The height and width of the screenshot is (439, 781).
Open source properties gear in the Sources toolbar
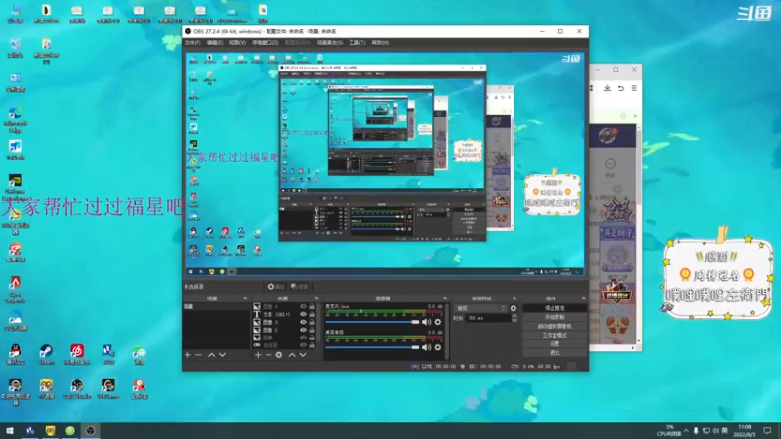(x=279, y=355)
